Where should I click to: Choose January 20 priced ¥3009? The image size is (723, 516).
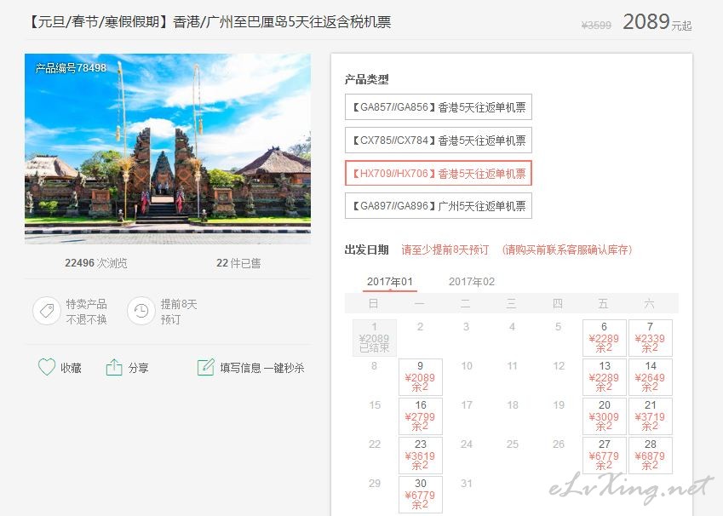tap(604, 416)
